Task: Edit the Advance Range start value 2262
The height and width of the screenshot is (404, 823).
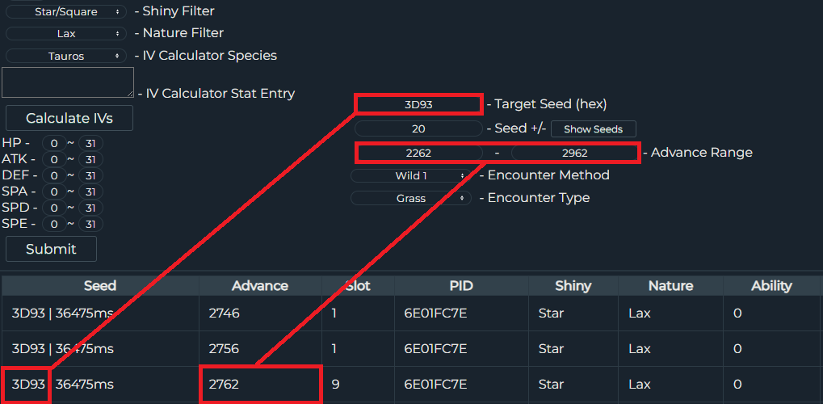Action: click(418, 153)
